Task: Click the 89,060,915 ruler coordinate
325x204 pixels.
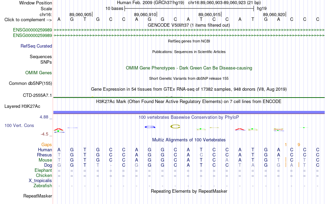Action: click(x=209, y=14)
